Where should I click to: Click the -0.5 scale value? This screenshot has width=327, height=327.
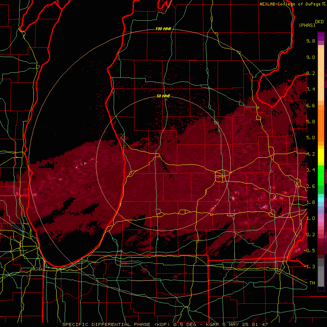pyautogui.click(x=309, y=251)
